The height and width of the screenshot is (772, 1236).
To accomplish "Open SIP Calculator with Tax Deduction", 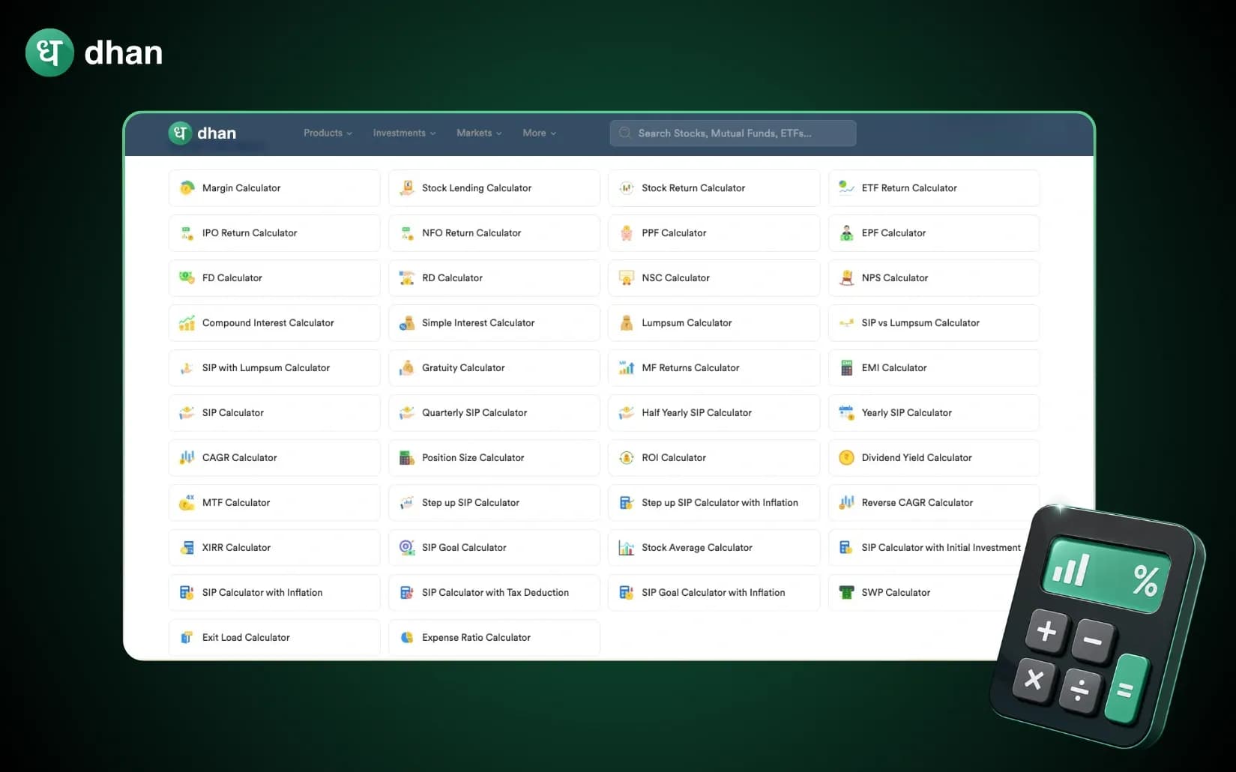I will pyautogui.click(x=494, y=593).
